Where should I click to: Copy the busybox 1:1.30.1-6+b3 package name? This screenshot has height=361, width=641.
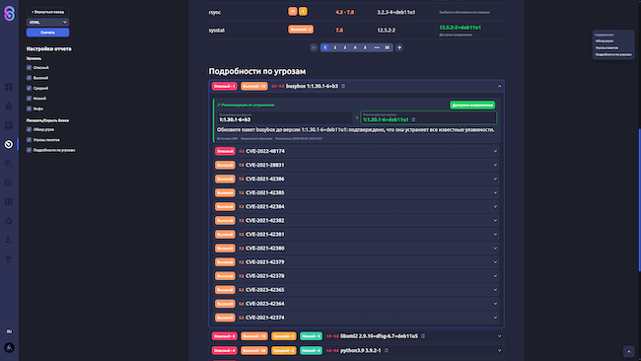click(343, 86)
